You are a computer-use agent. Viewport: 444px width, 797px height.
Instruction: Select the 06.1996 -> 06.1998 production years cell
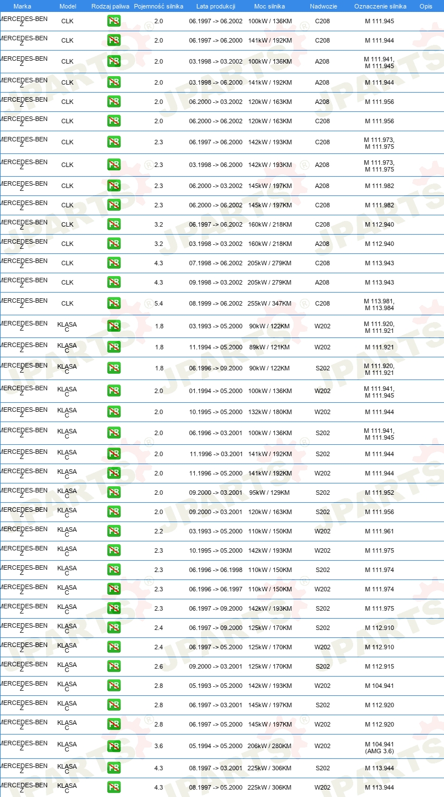pyautogui.click(x=216, y=570)
